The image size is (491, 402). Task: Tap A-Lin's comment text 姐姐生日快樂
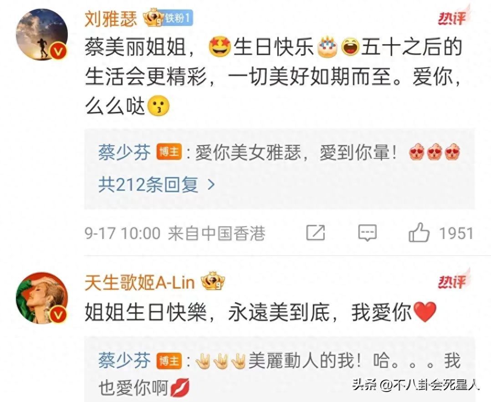click(146, 312)
